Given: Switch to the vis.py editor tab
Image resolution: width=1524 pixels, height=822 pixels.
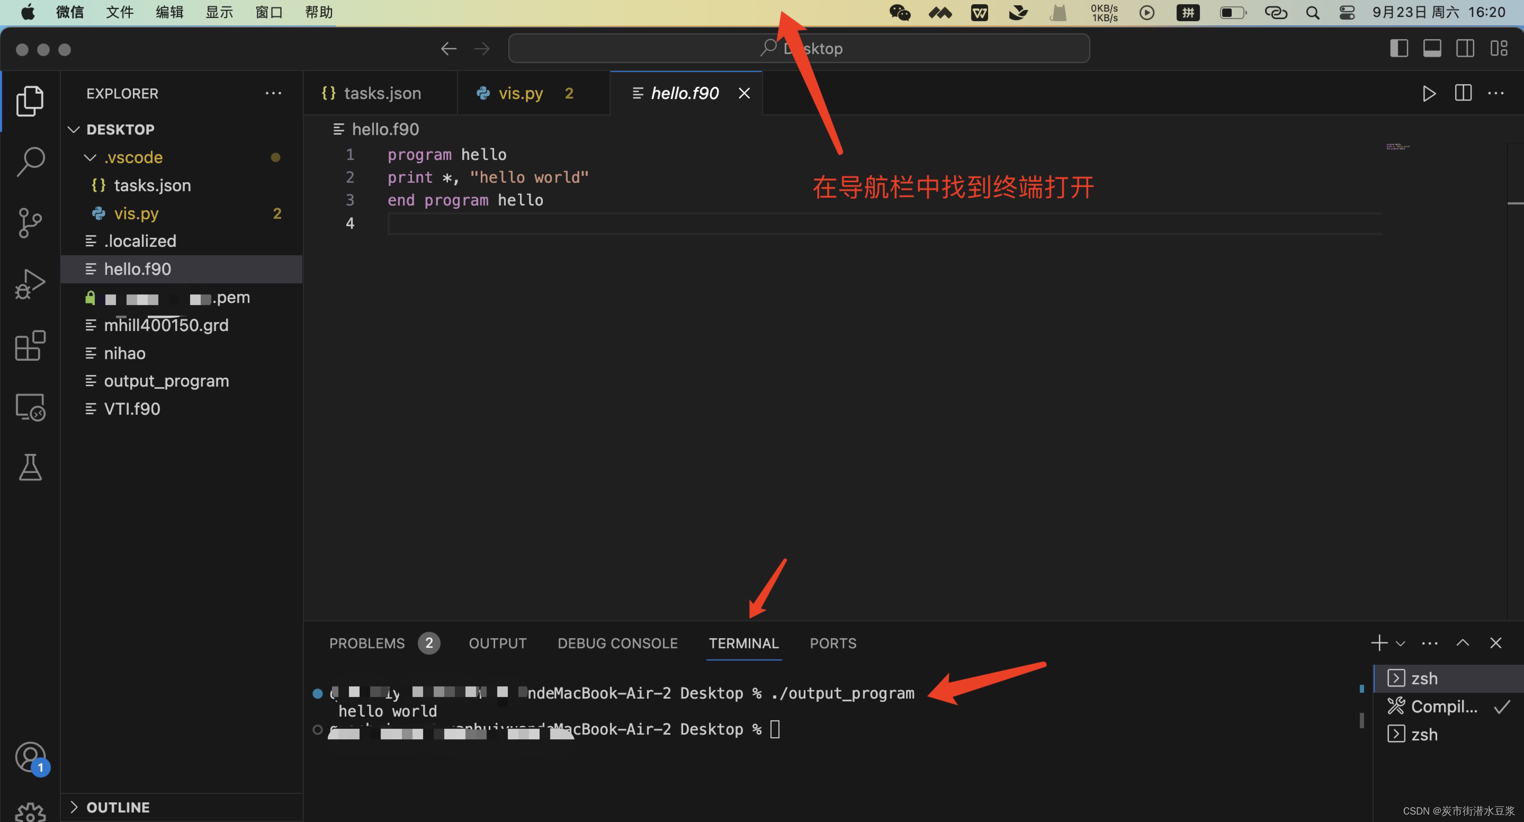Looking at the screenshot, I should click(521, 94).
